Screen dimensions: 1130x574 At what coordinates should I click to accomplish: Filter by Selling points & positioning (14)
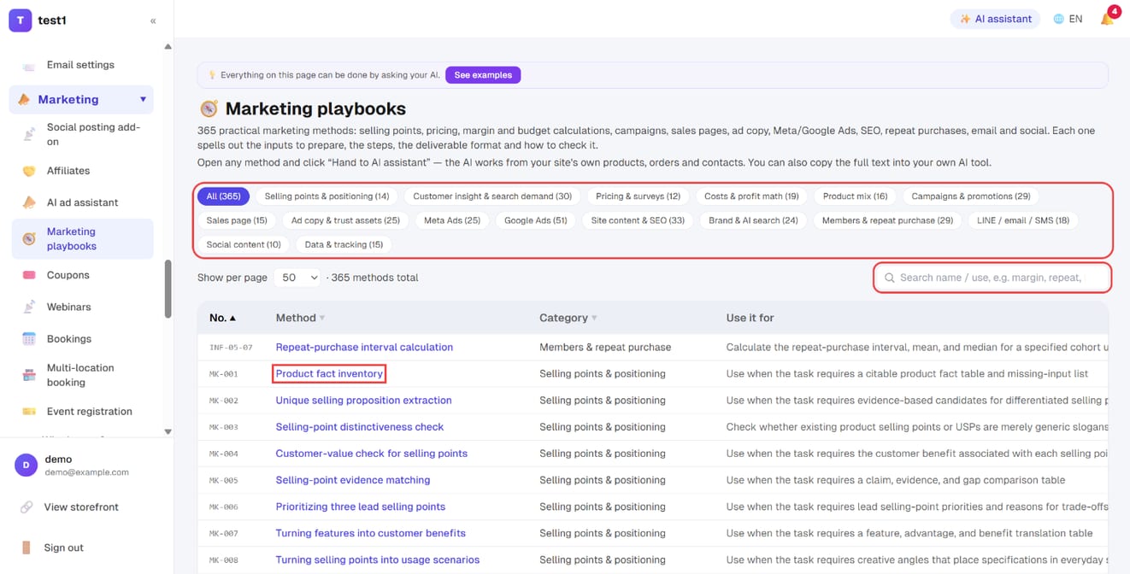[327, 196]
